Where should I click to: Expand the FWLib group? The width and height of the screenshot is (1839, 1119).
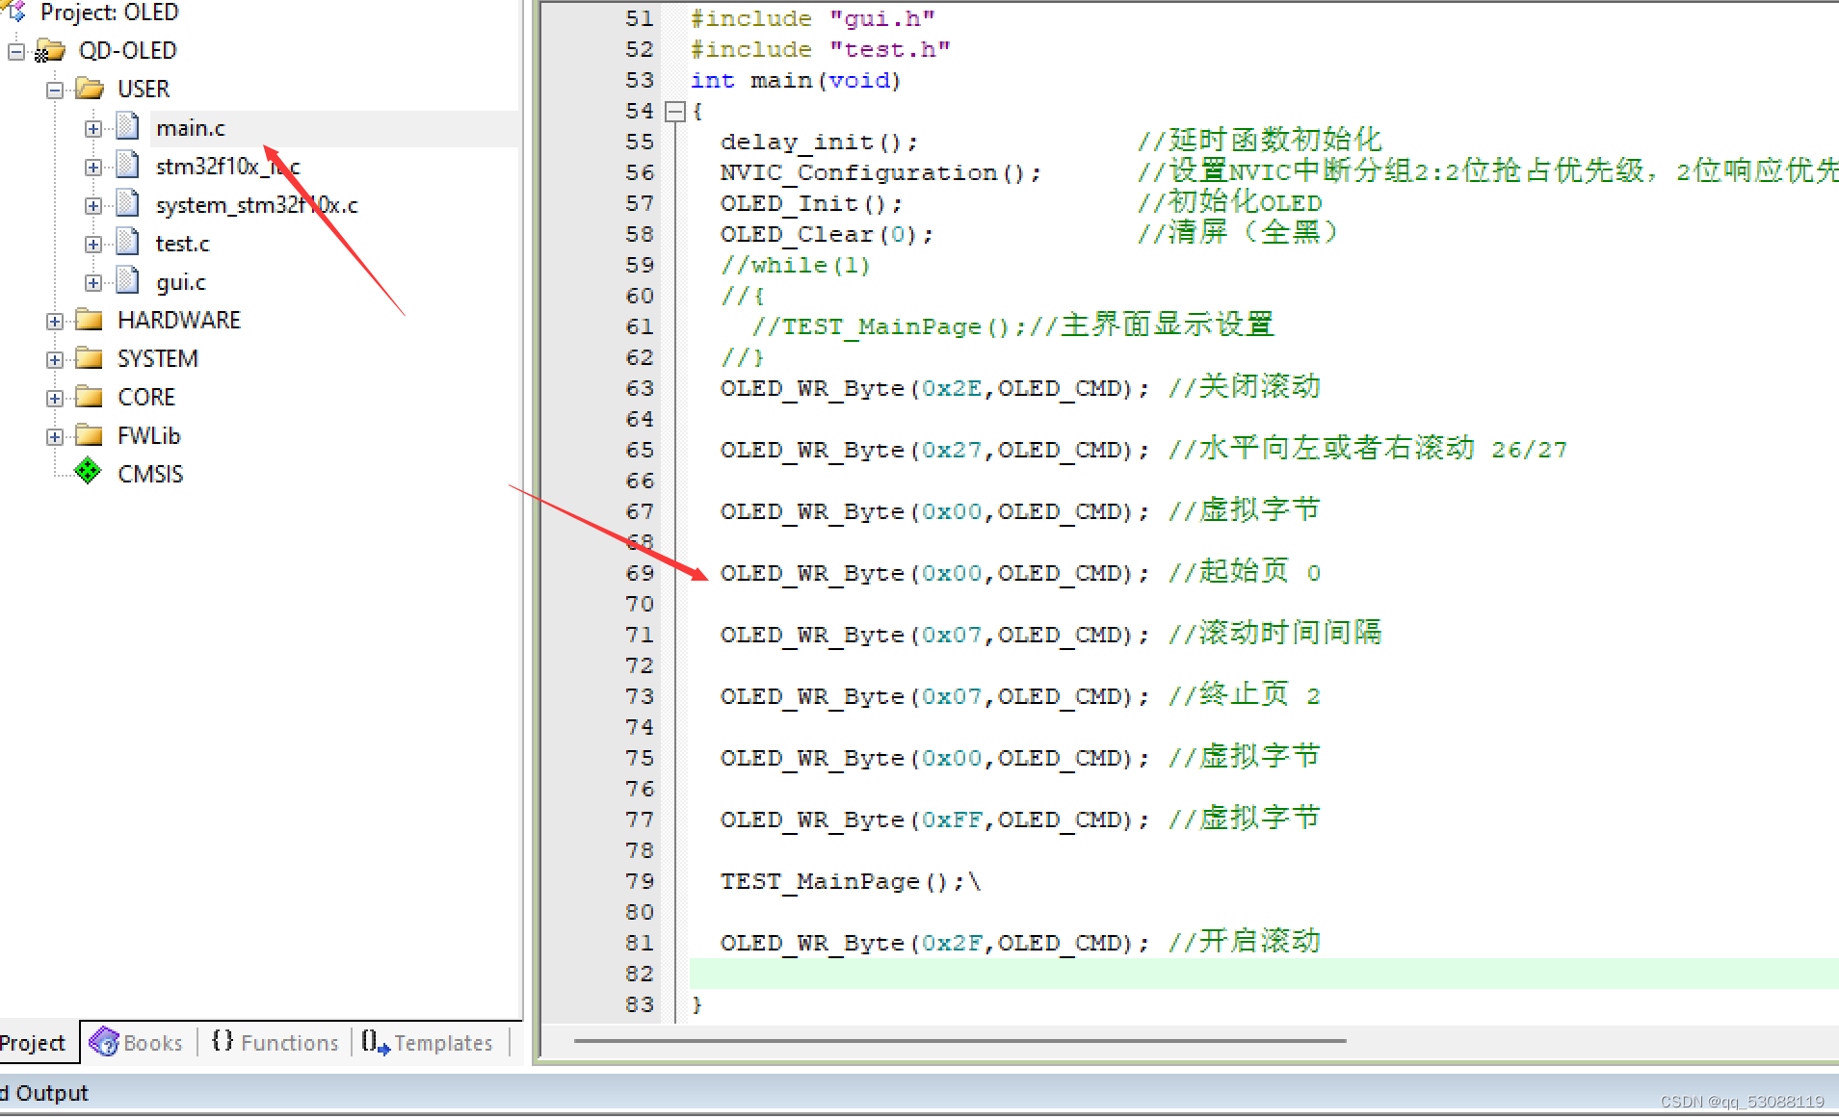coord(55,434)
